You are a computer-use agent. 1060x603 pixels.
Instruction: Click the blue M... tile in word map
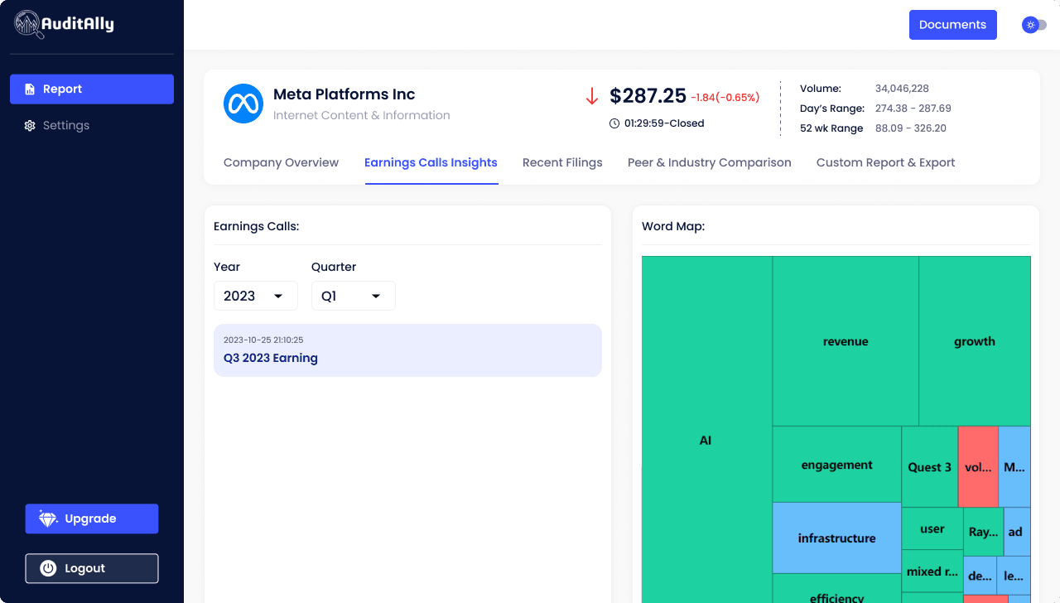pos(1014,467)
